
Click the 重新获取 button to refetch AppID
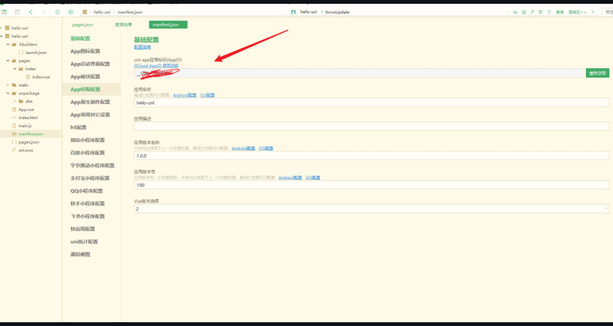597,72
